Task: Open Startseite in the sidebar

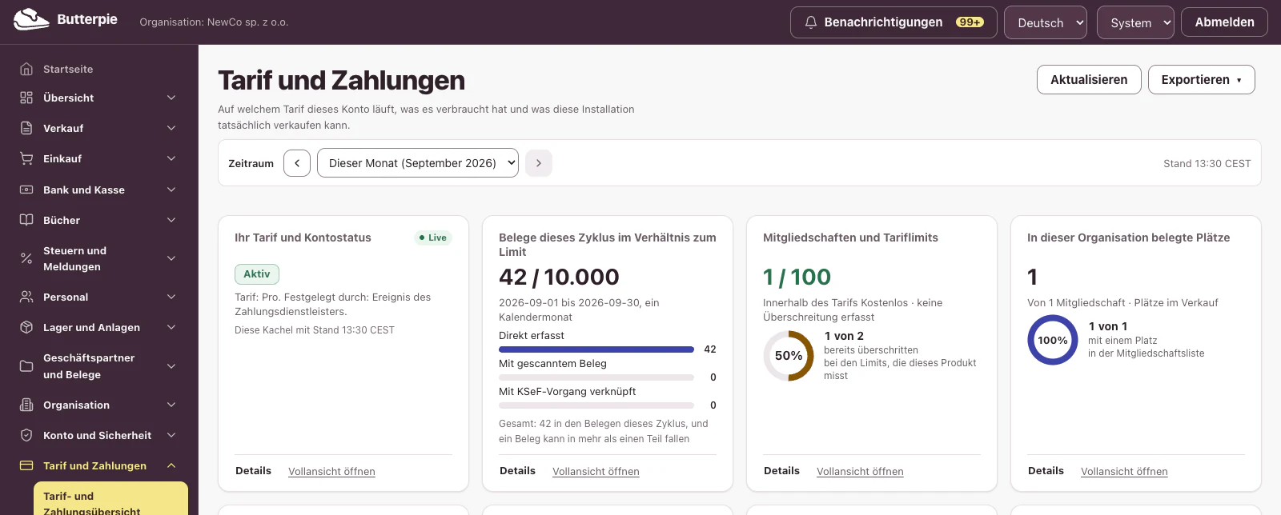Action: click(99, 69)
